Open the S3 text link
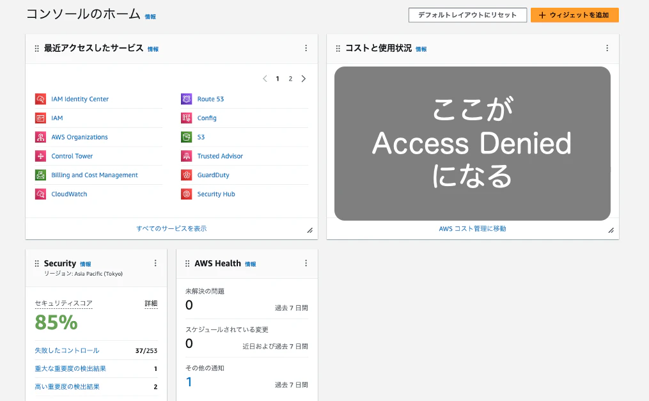This screenshot has height=401, width=649. [x=201, y=137]
